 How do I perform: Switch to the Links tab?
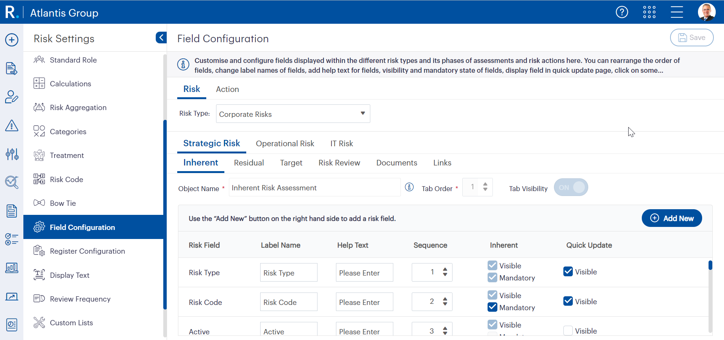tap(442, 163)
